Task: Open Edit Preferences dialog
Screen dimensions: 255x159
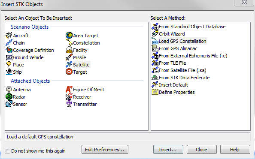Action: pyautogui.click(x=105, y=150)
